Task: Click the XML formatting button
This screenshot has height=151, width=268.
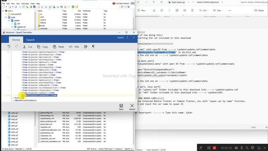Action: 74,47
